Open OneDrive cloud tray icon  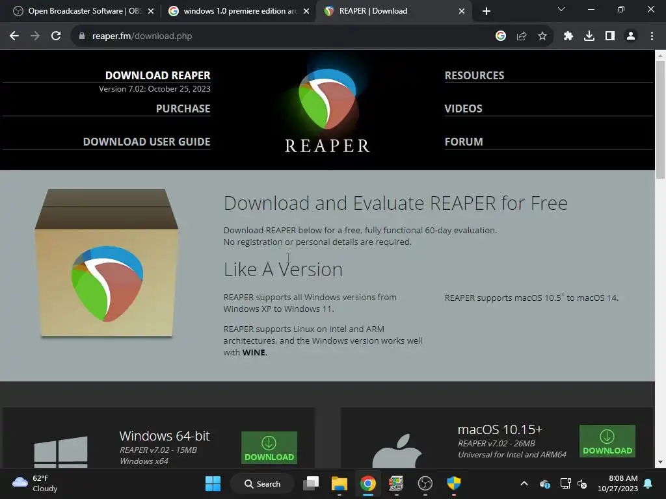pos(545,483)
